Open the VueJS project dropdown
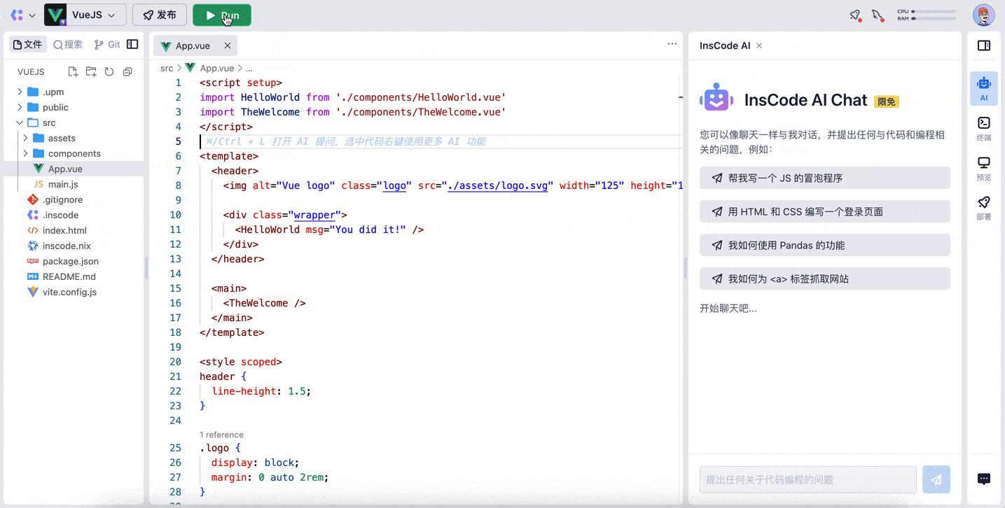Image resolution: width=1005 pixels, height=508 pixels. tap(85, 15)
